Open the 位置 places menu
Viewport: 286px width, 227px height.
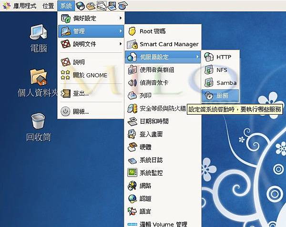pos(48,6)
